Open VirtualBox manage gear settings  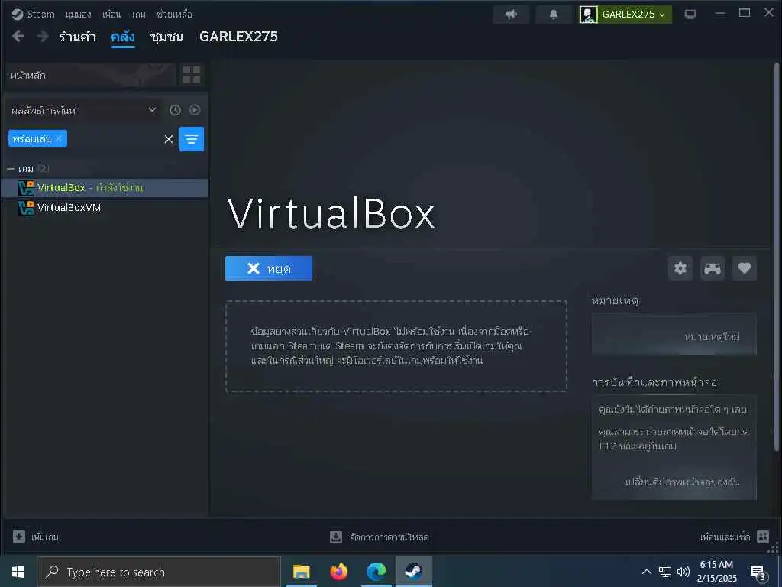[680, 268]
